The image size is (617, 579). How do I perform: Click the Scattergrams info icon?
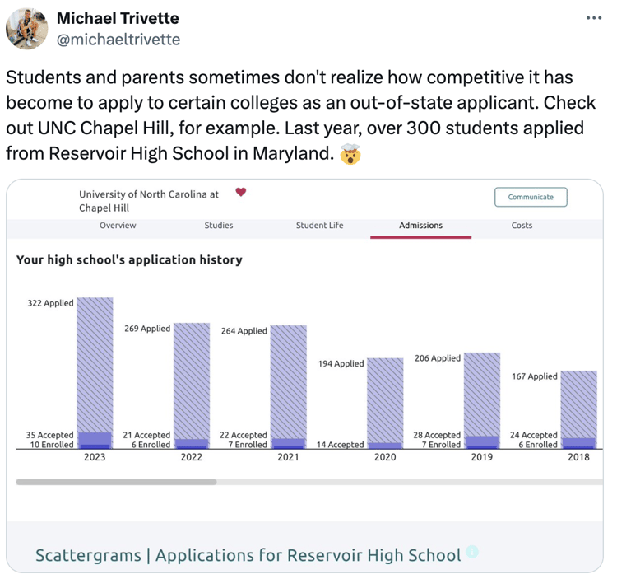click(x=471, y=552)
